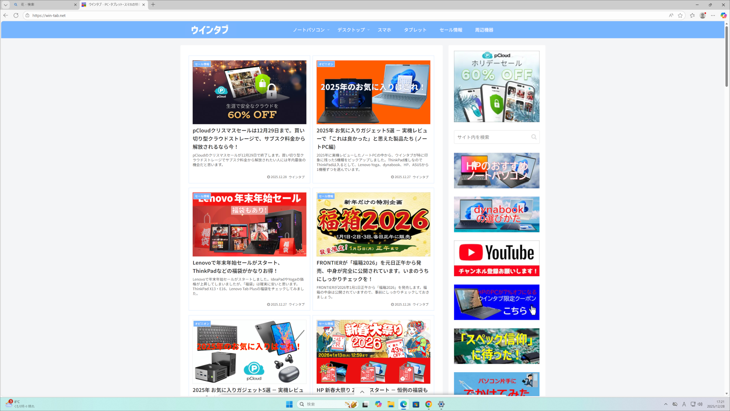Expand hidden system tray icons
This screenshot has width=730, height=411.
point(666,404)
